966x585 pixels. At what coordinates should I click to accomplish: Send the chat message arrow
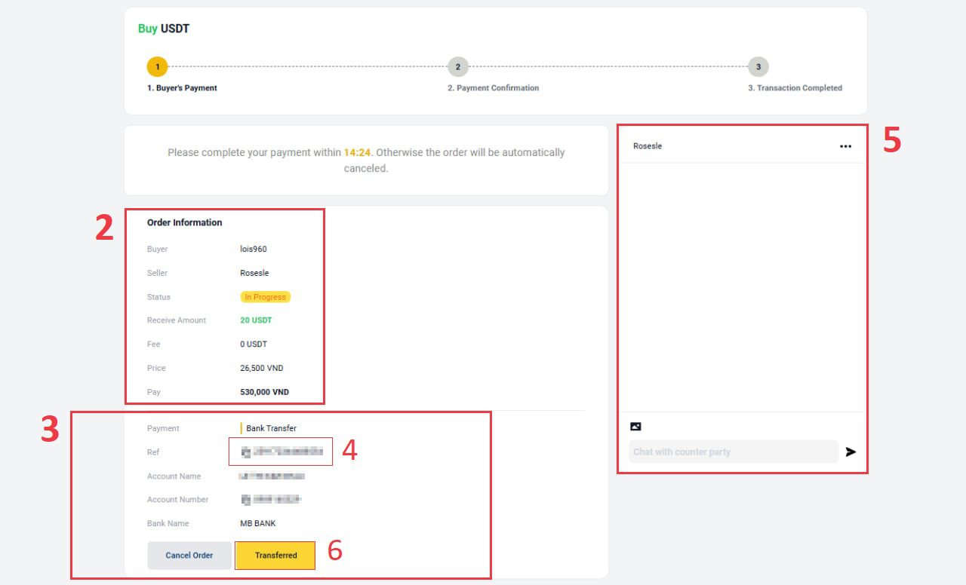(x=851, y=452)
